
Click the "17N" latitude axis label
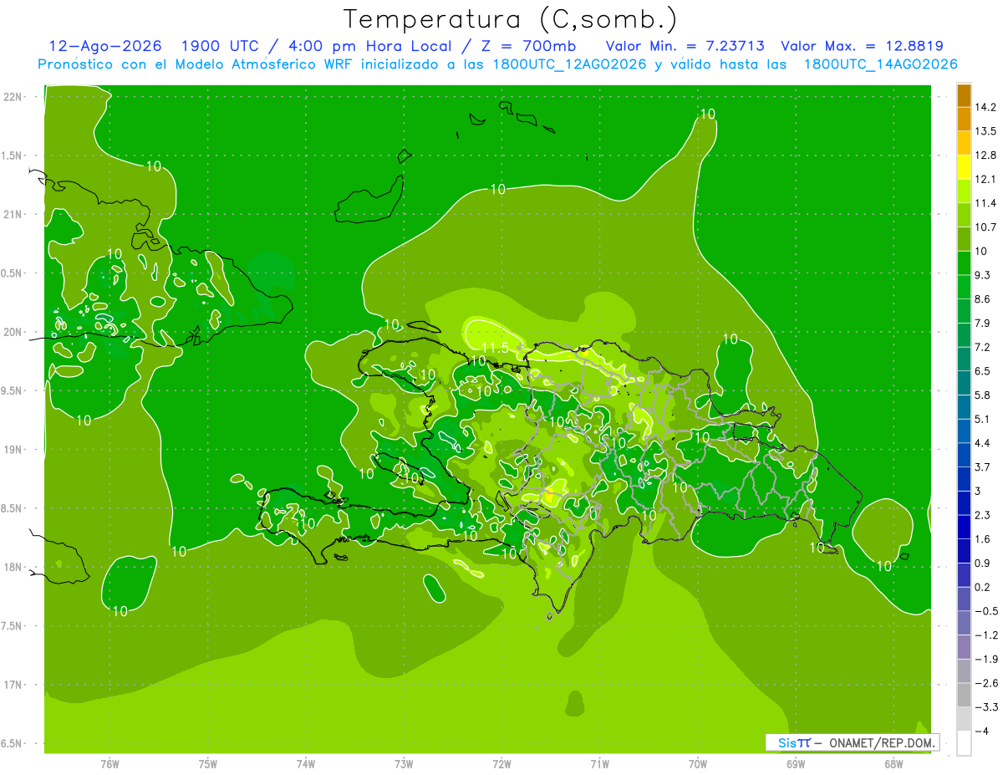click(13, 685)
